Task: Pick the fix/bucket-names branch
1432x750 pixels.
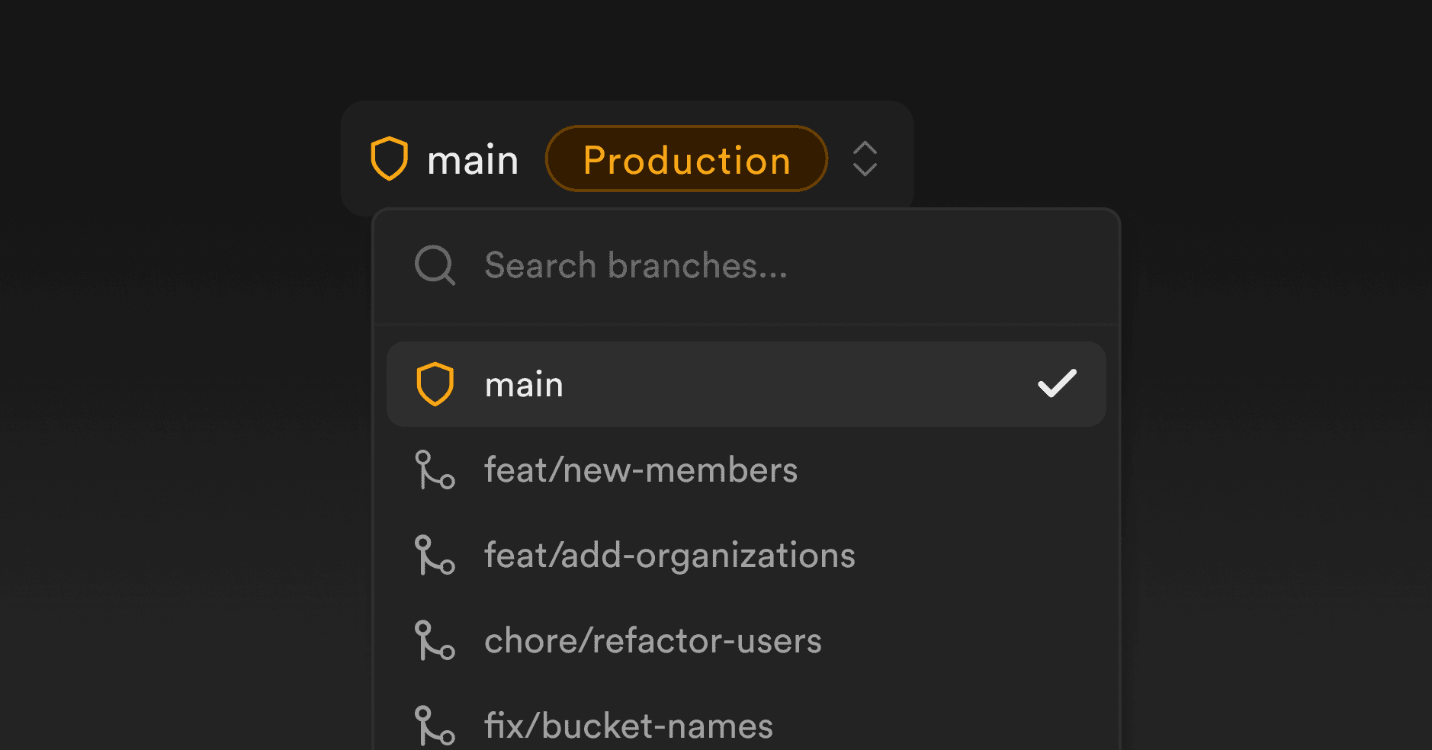Action: point(628,726)
